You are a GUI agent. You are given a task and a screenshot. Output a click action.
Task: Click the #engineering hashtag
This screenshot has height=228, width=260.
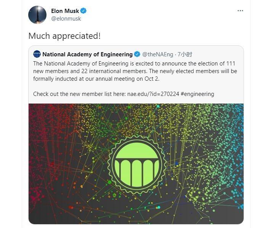click(x=197, y=94)
